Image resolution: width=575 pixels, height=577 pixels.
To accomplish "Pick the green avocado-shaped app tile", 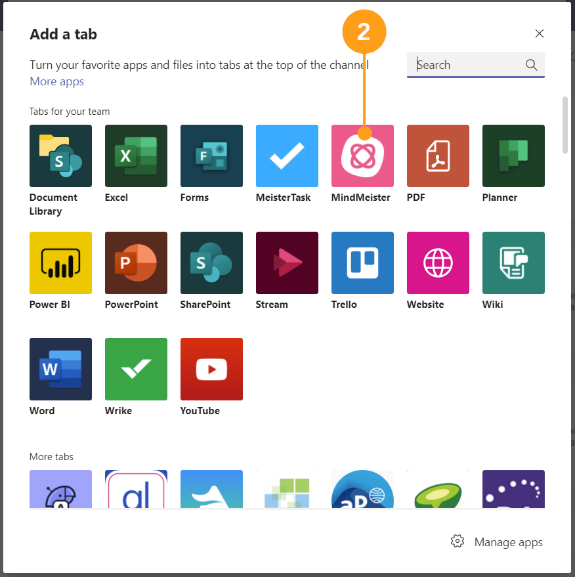I will [438, 489].
